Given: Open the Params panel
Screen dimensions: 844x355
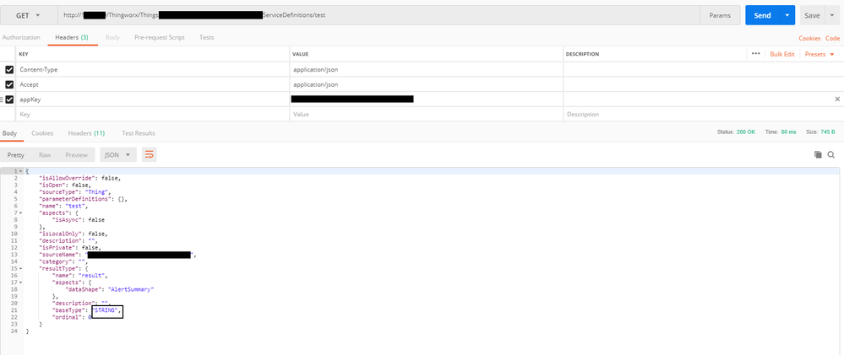Looking at the screenshot, I should tap(720, 15).
